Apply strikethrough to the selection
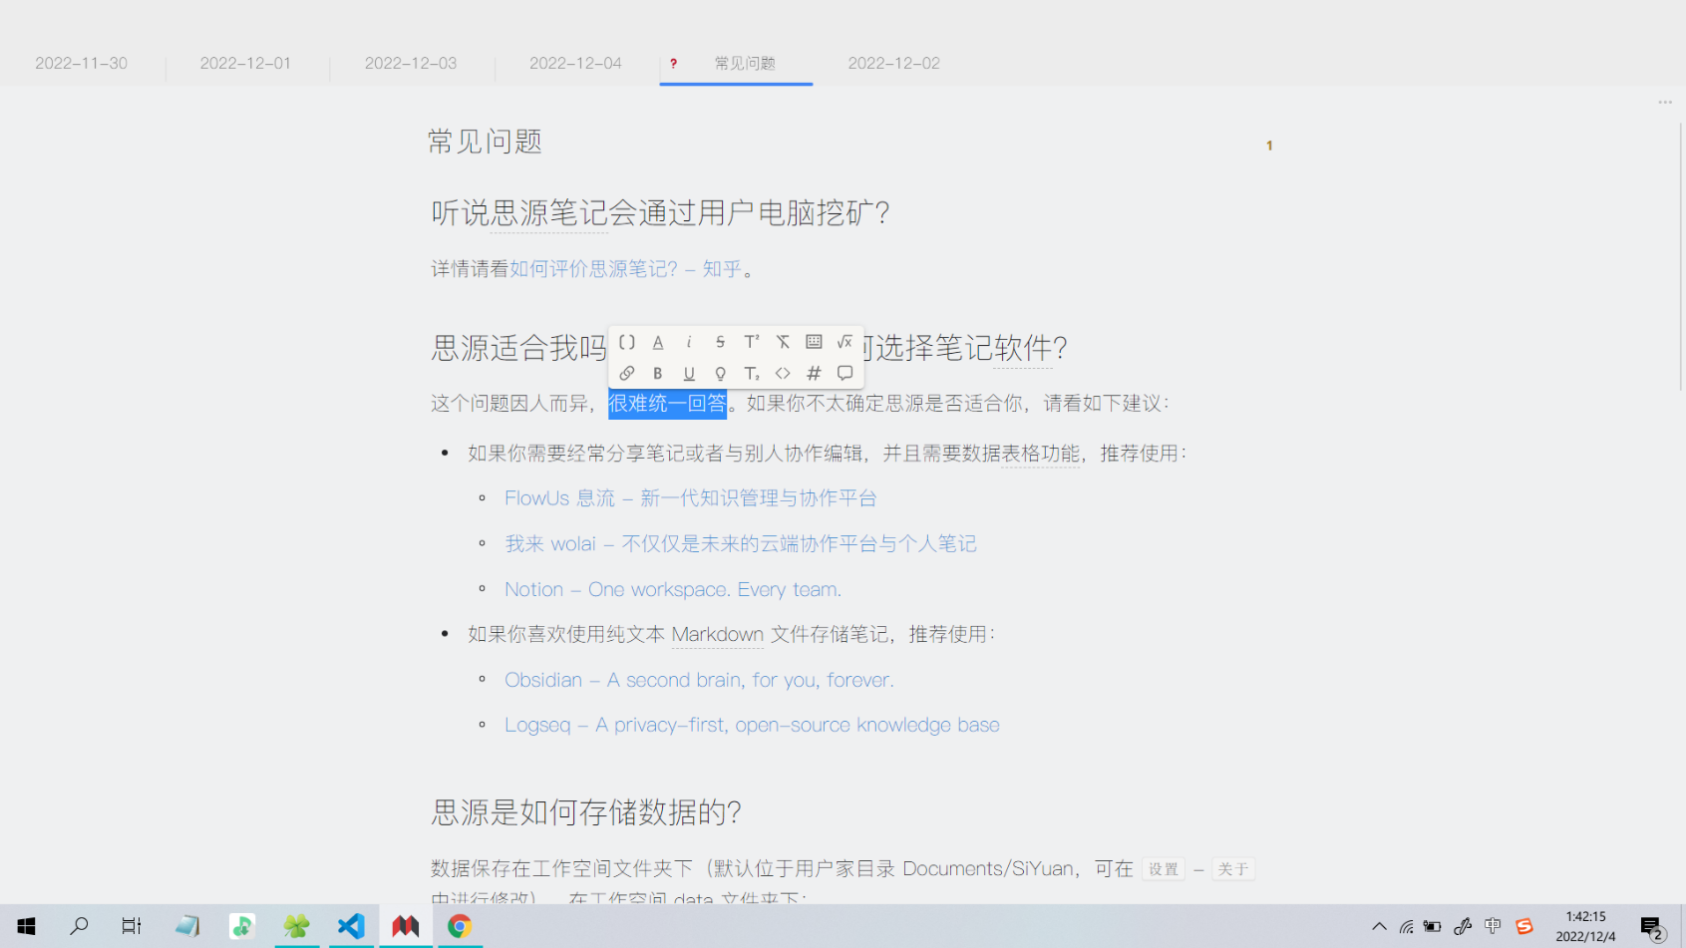The height and width of the screenshot is (948, 1686). pos(720,342)
